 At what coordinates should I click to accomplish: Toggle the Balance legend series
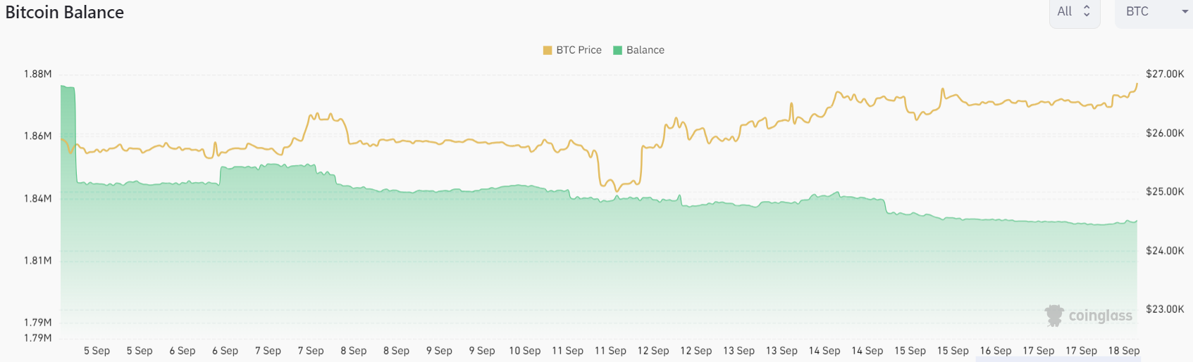click(645, 50)
